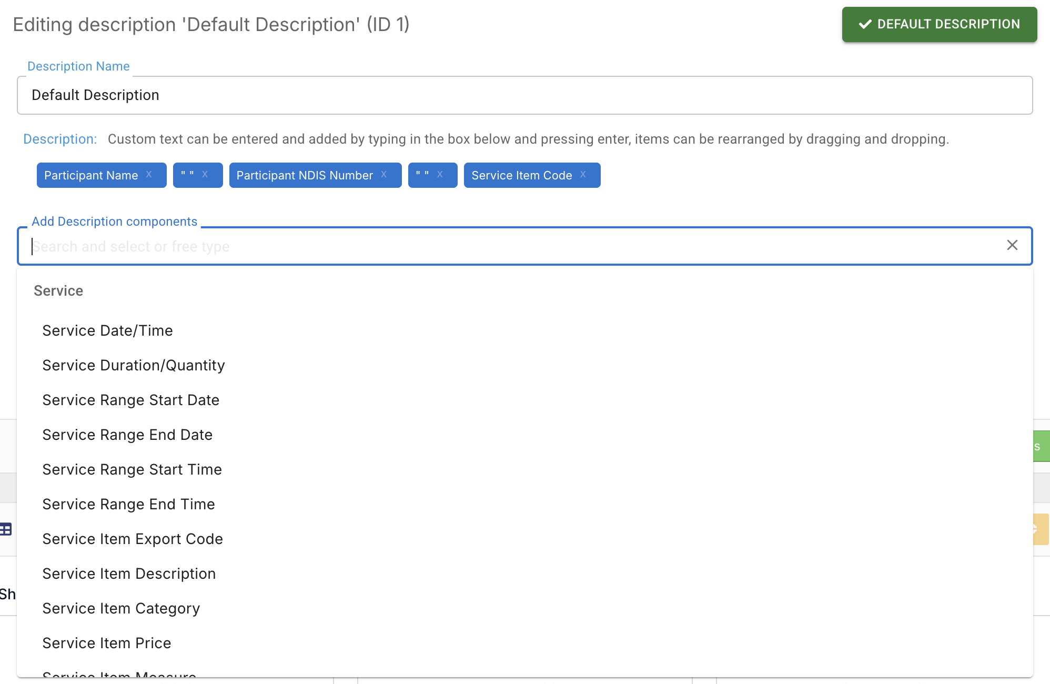
Task: Pick Service Range End Time
Action: click(525, 504)
